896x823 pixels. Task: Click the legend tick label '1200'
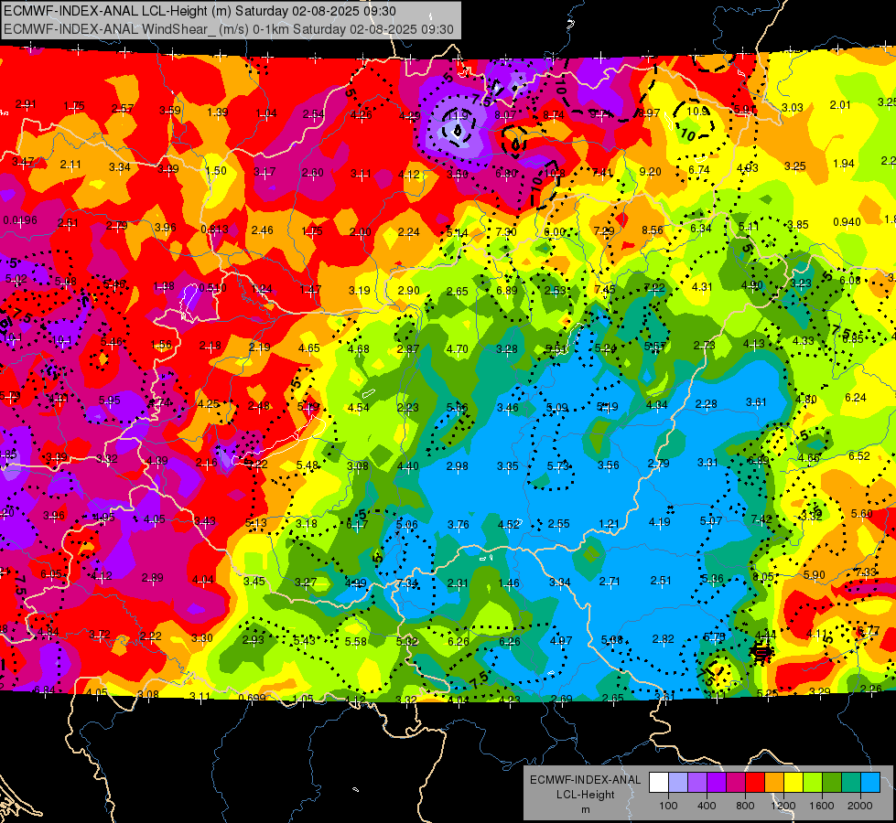pos(783,806)
